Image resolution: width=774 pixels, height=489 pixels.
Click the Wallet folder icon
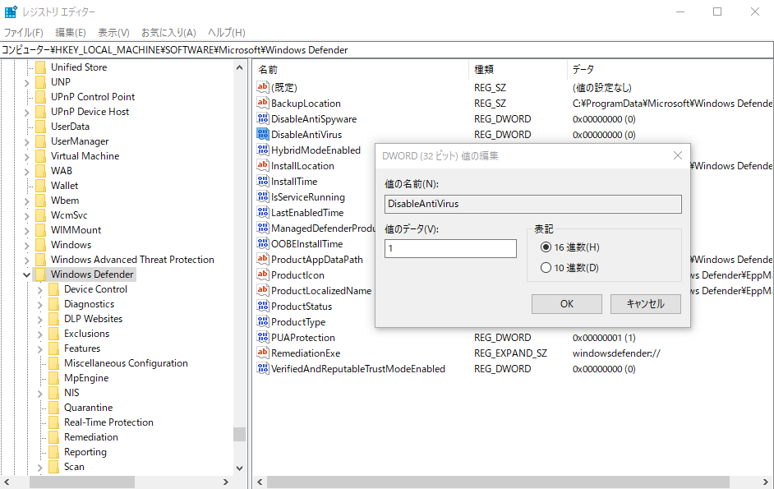point(40,186)
